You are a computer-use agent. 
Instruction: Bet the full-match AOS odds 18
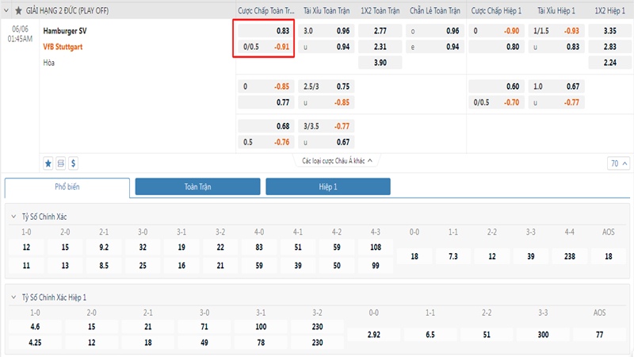[609, 256]
